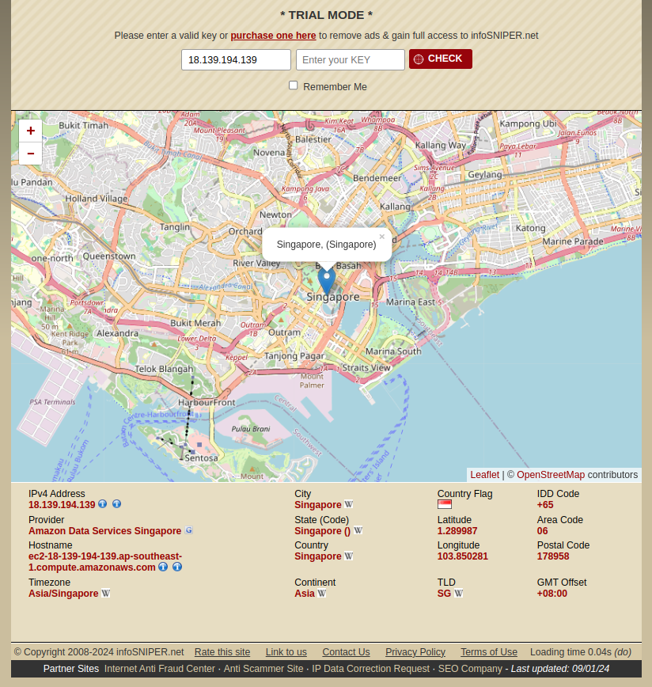Click Wikipedia icon beside State (Code) Singapore
652x687 pixels.
point(358,531)
